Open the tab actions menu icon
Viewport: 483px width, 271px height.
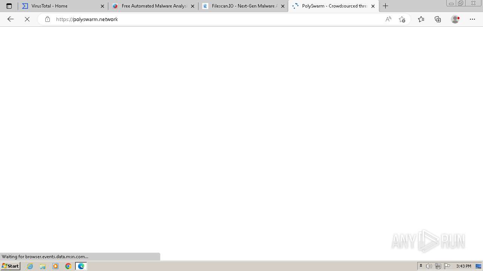[x=9, y=6]
